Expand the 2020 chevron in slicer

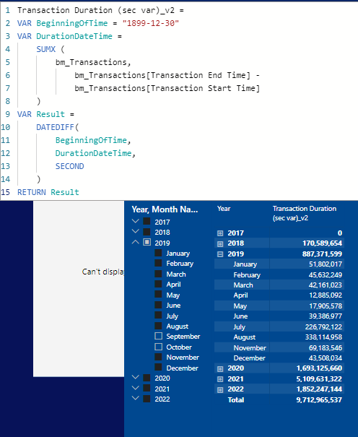click(135, 377)
